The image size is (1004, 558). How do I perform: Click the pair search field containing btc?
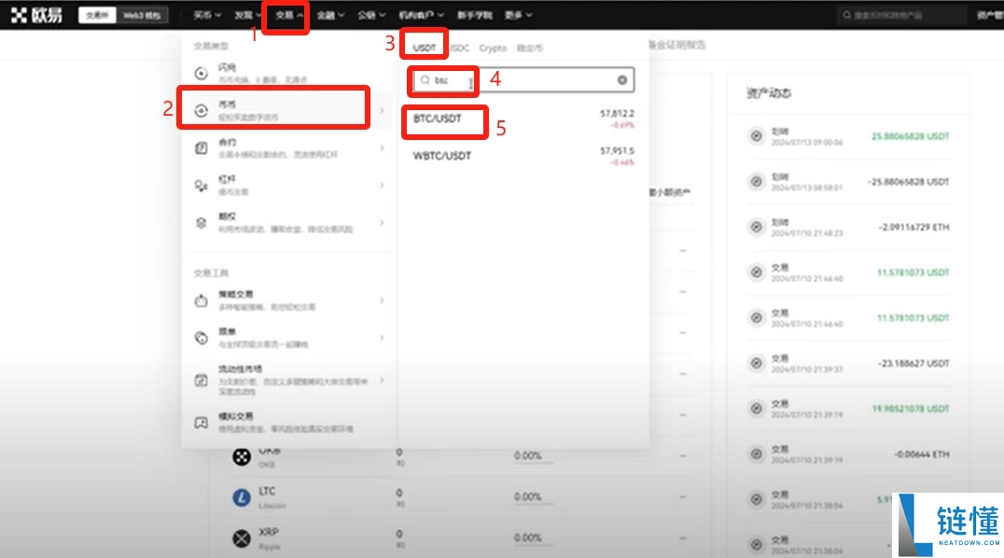[x=523, y=80]
